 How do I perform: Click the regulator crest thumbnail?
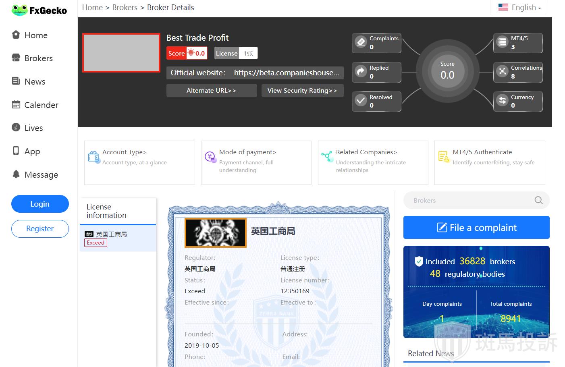[x=215, y=233]
